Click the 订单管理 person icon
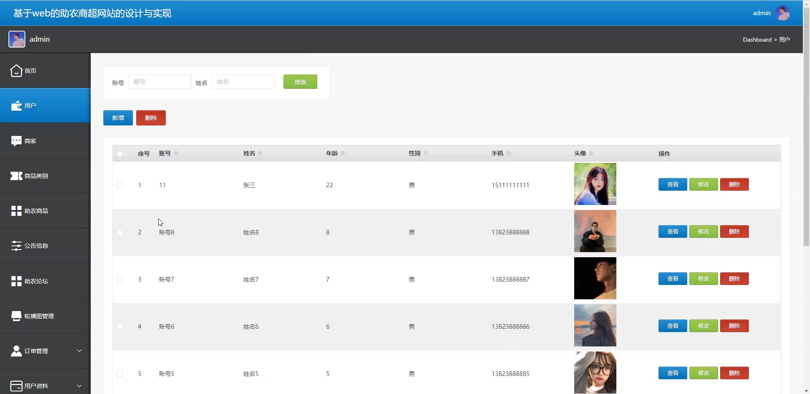 (x=16, y=351)
